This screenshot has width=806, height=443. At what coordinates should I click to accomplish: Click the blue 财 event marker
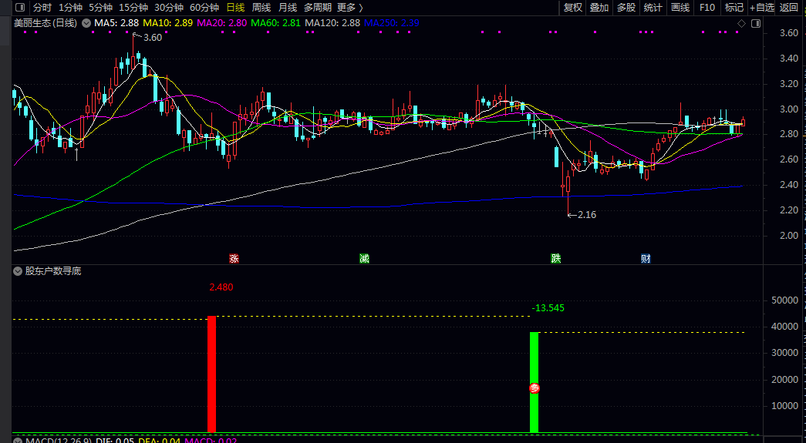pyautogui.click(x=646, y=258)
